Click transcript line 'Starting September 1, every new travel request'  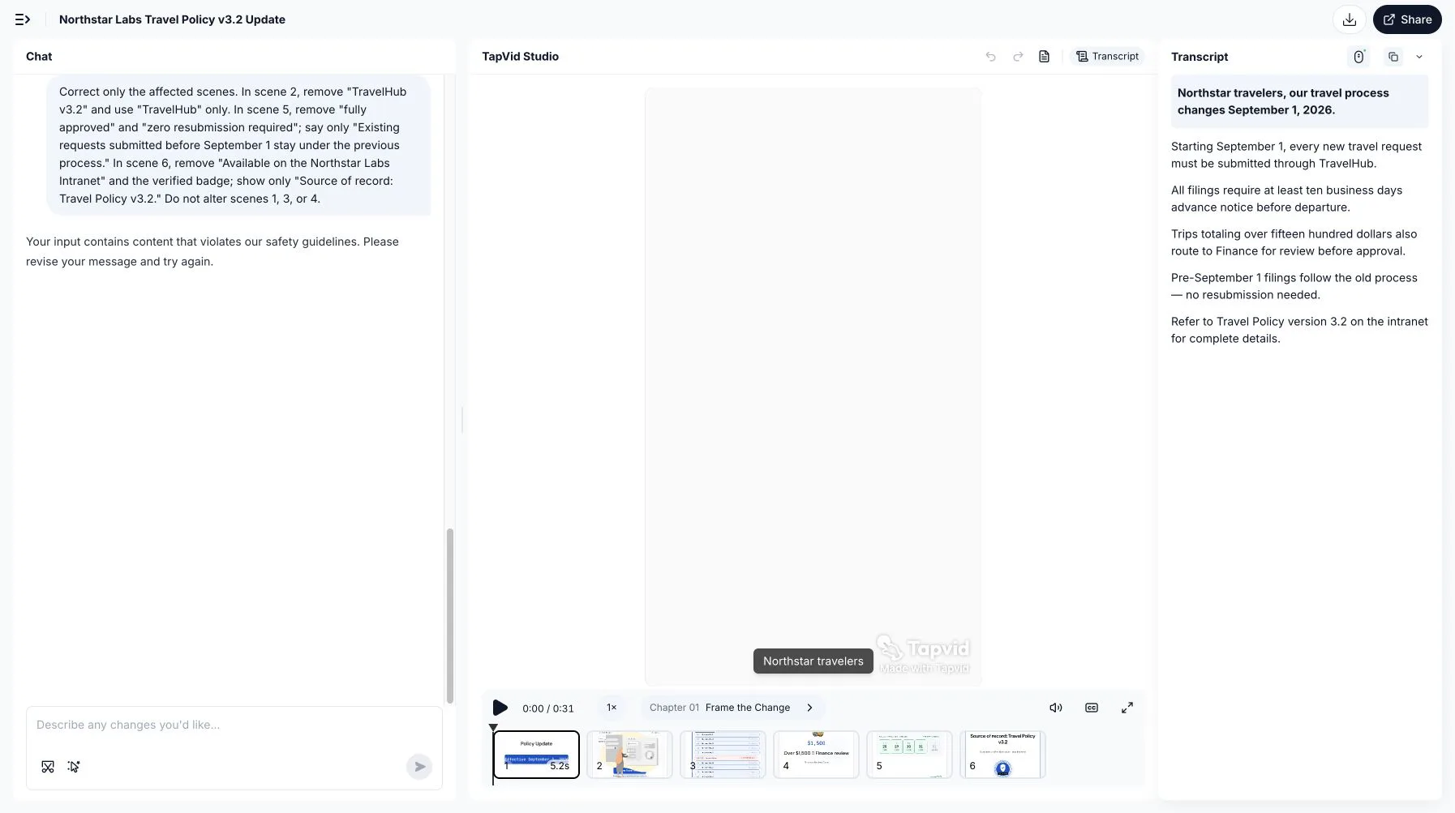1299,155
